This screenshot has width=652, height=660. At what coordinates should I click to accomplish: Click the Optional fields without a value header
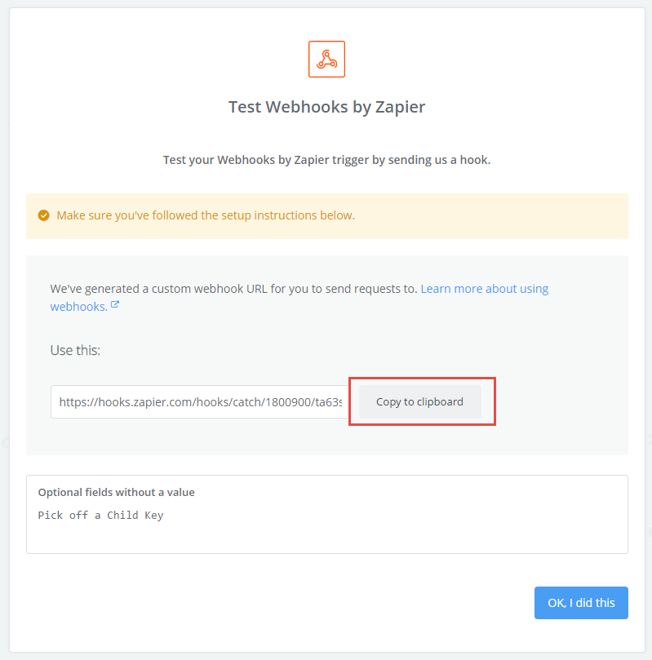click(x=116, y=492)
